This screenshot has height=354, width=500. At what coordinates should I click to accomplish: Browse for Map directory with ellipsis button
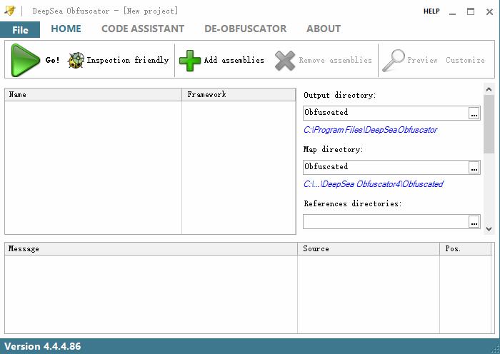[x=474, y=167]
